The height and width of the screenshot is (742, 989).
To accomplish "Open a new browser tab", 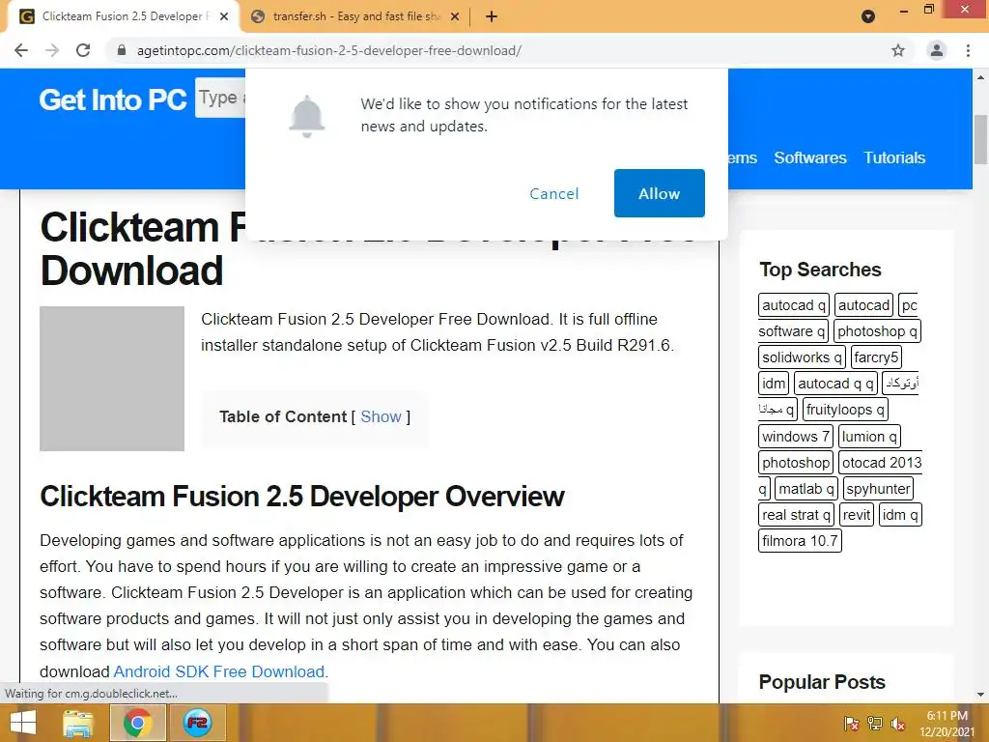I will 492,16.
